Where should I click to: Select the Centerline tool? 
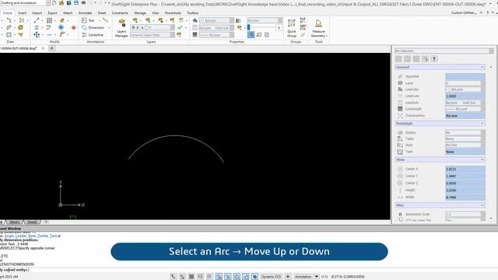(x=93, y=35)
